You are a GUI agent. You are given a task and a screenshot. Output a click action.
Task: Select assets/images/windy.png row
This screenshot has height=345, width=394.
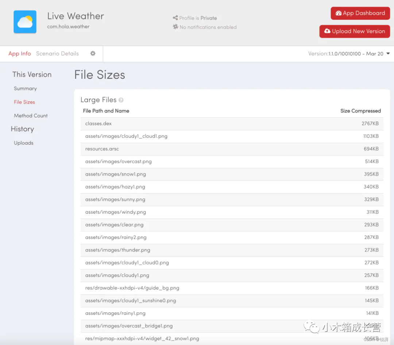[x=232, y=212]
